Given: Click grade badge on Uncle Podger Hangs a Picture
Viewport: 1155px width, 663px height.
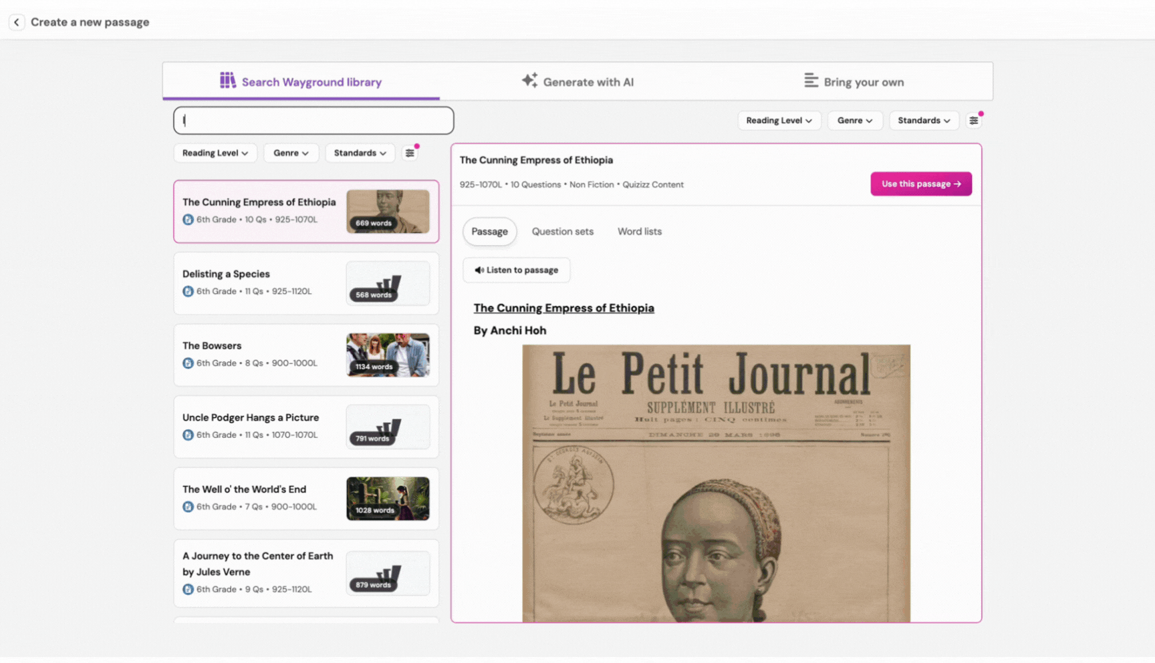Looking at the screenshot, I should point(188,435).
